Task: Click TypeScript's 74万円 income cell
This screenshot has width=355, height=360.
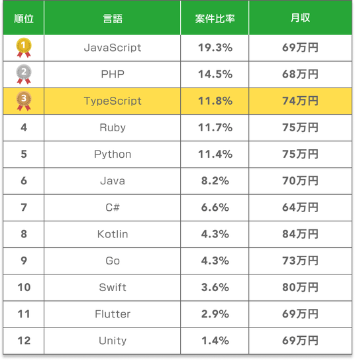Action: [x=301, y=101]
